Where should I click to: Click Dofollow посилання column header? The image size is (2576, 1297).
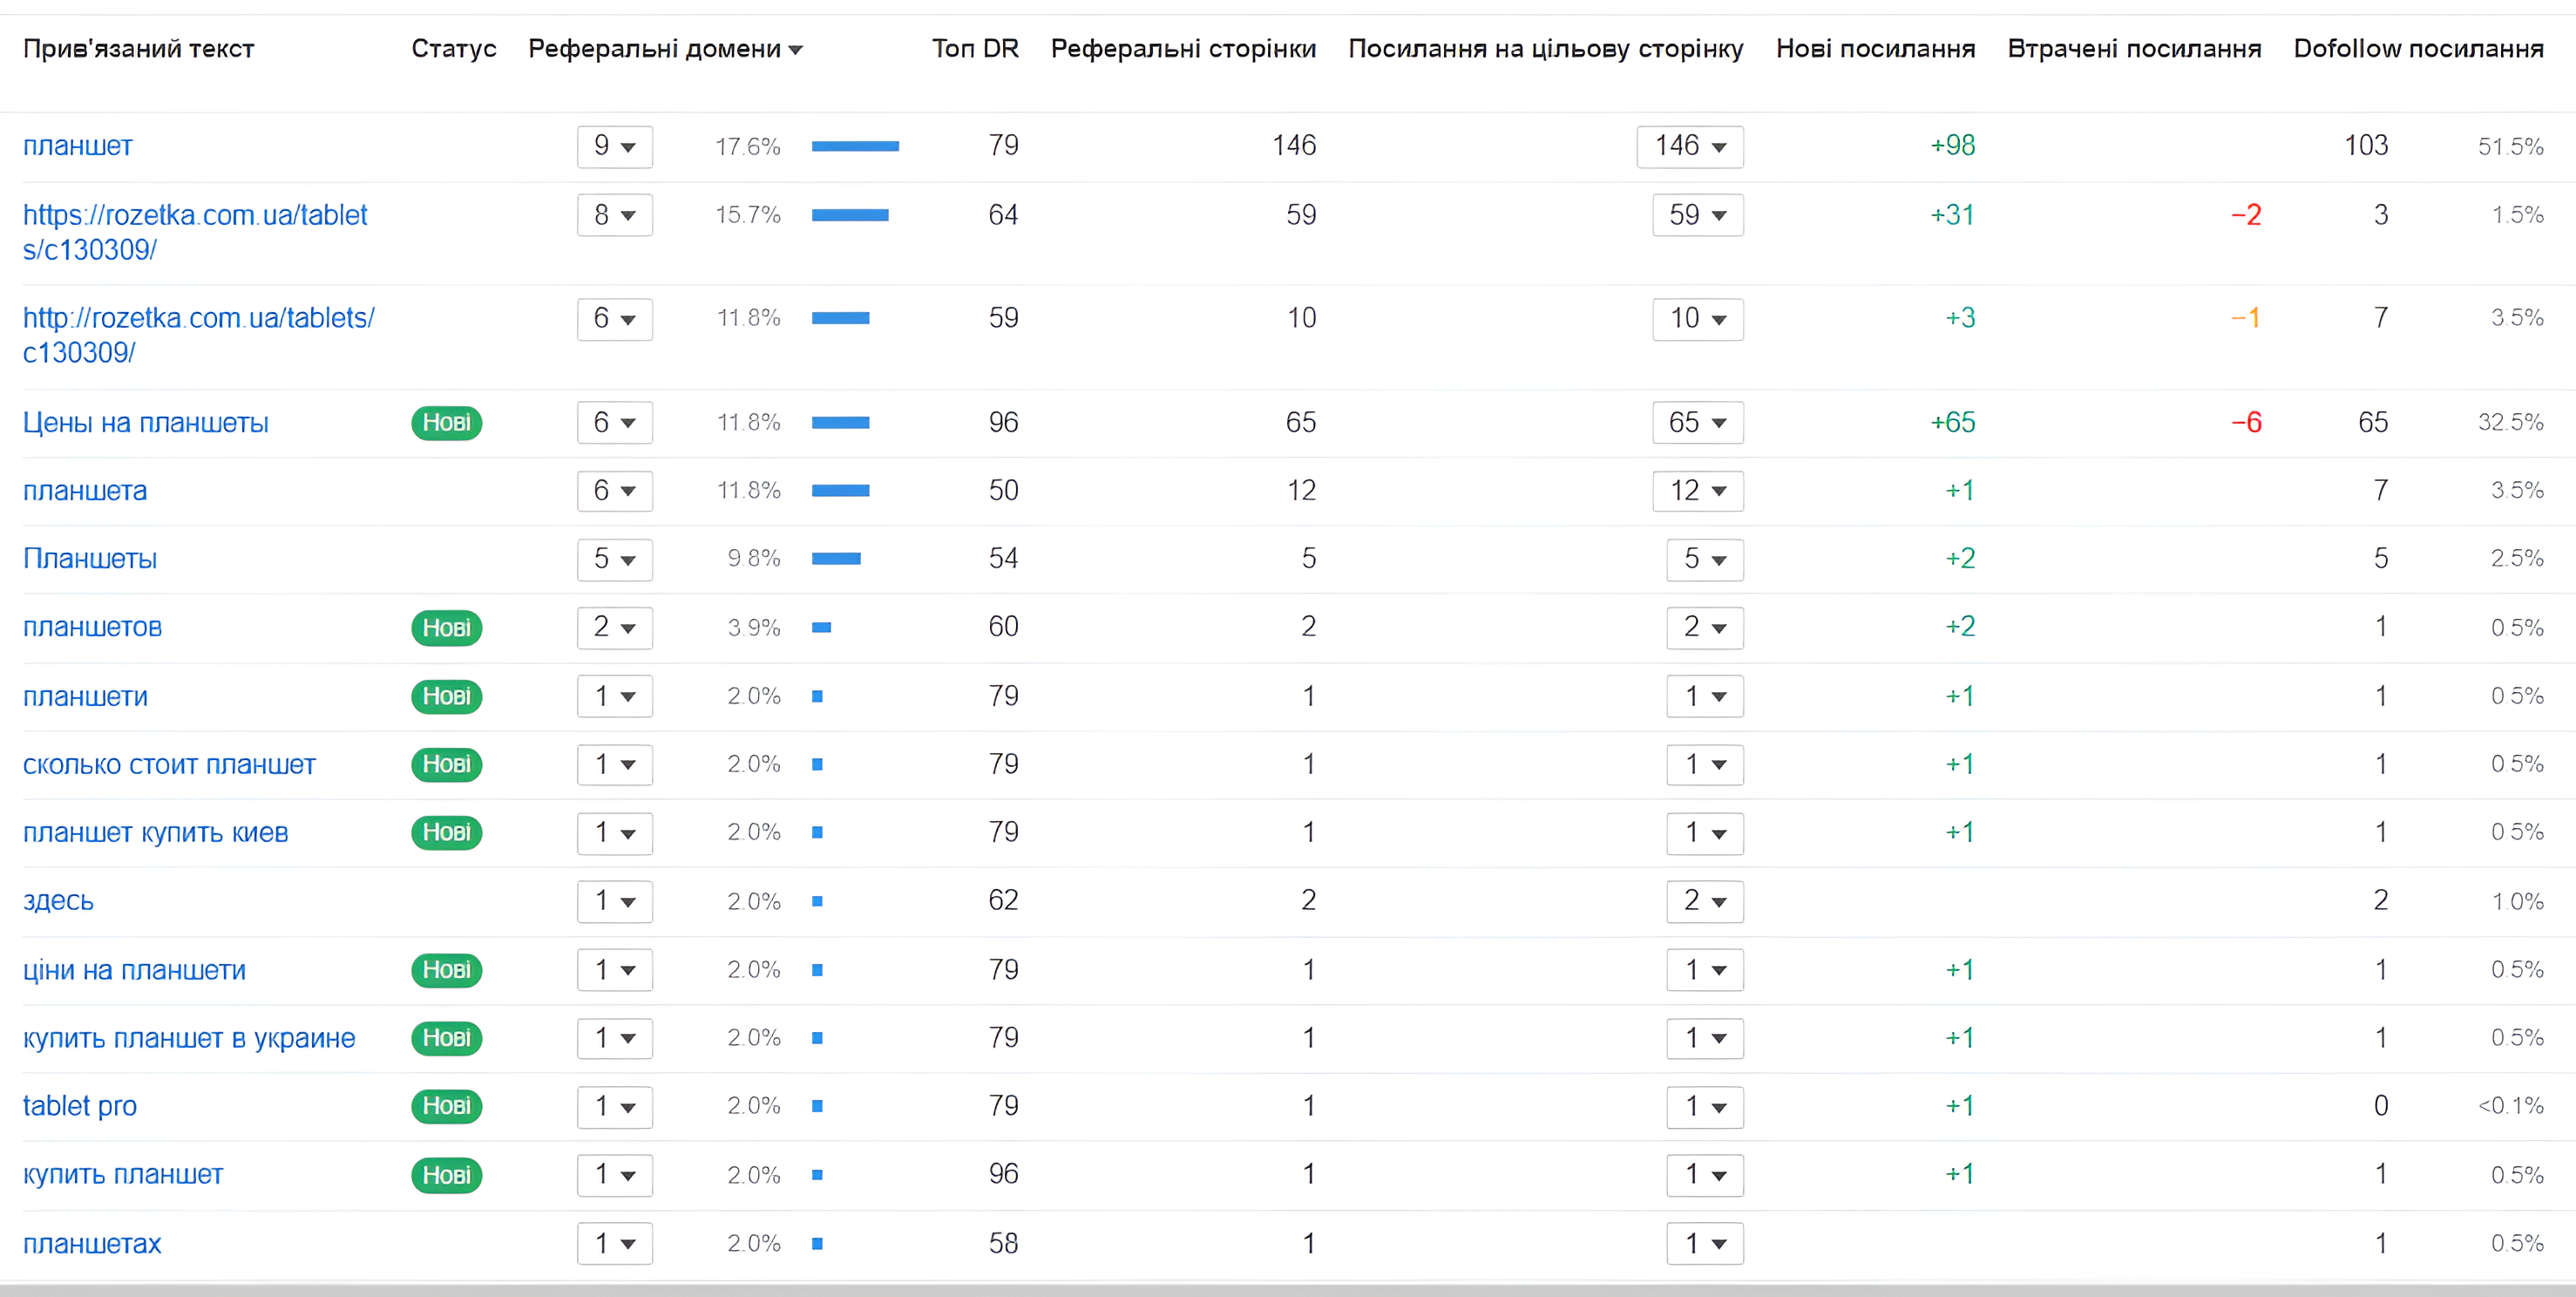point(2419,48)
